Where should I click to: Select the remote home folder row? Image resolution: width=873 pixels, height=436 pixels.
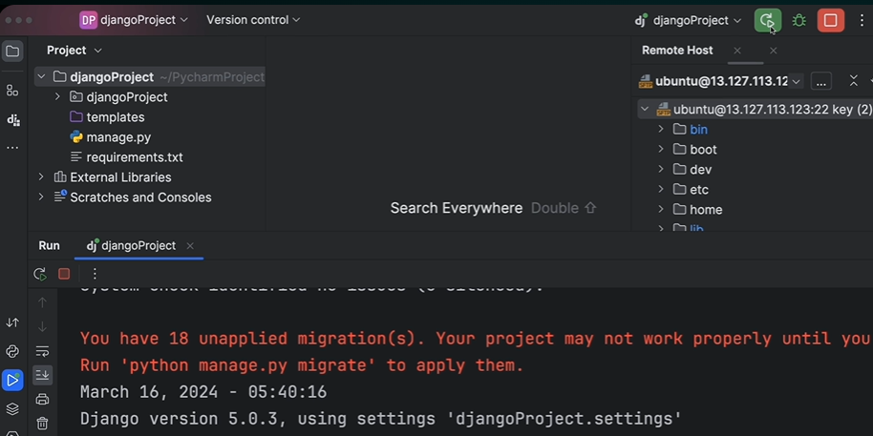(755, 209)
